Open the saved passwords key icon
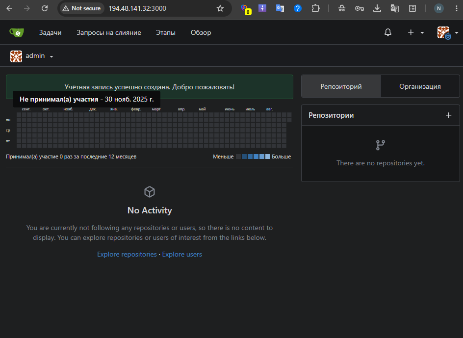The image size is (463, 338). pyautogui.click(x=360, y=8)
